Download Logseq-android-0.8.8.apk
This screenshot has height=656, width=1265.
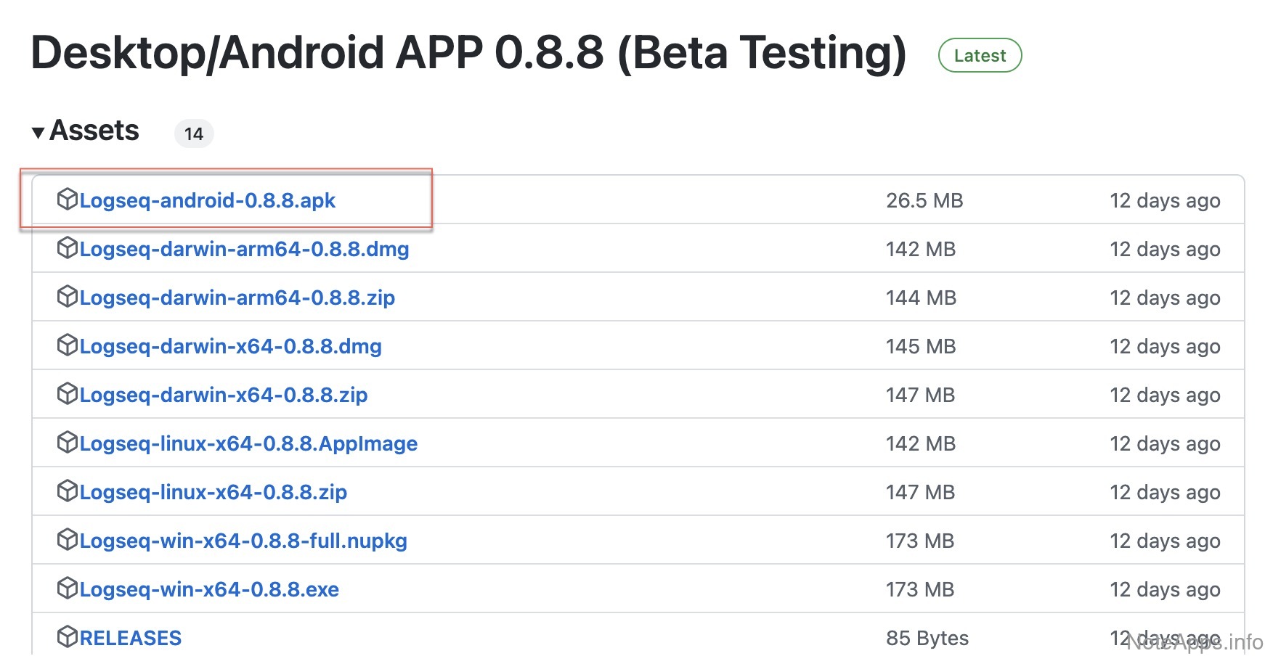point(207,201)
